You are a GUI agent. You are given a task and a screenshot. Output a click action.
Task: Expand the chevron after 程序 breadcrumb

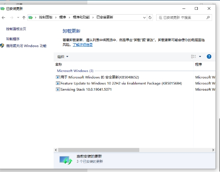coord(69,17)
